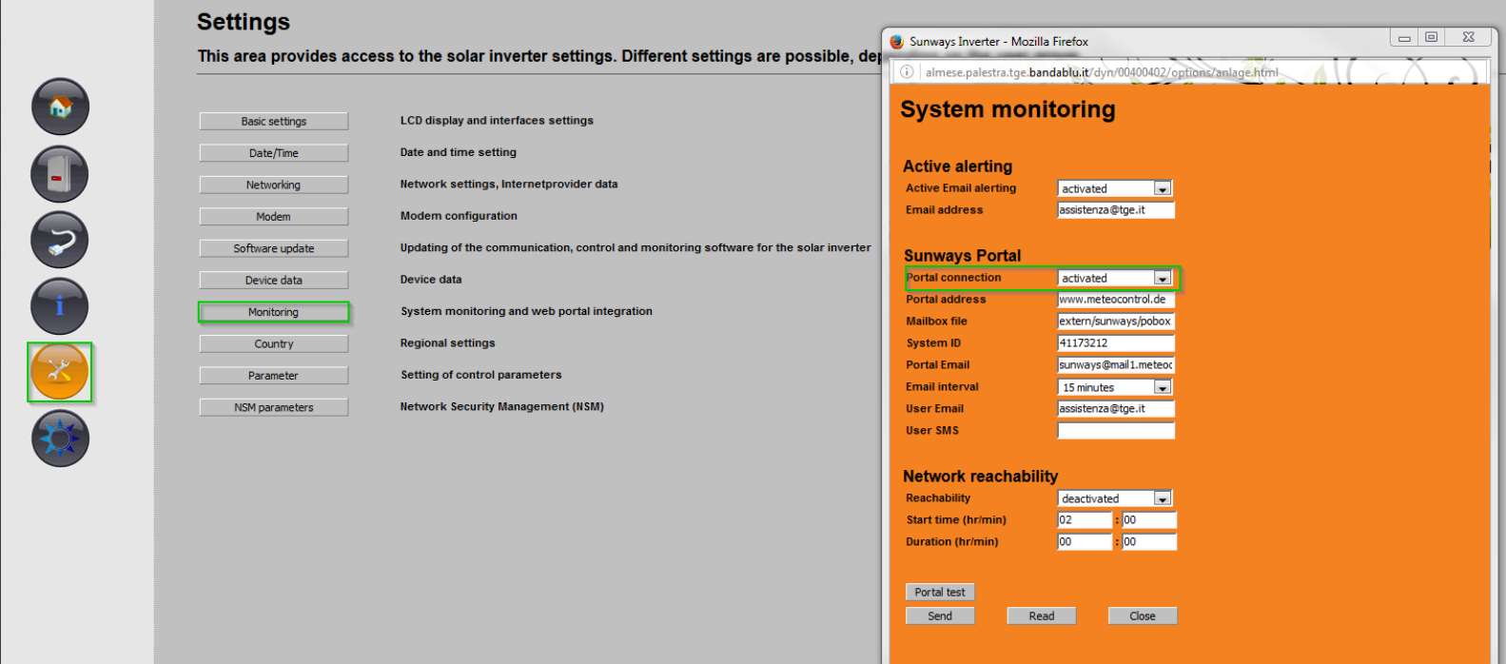This screenshot has height=664, width=1506.
Task: Open the Country settings button
Action: (x=274, y=344)
